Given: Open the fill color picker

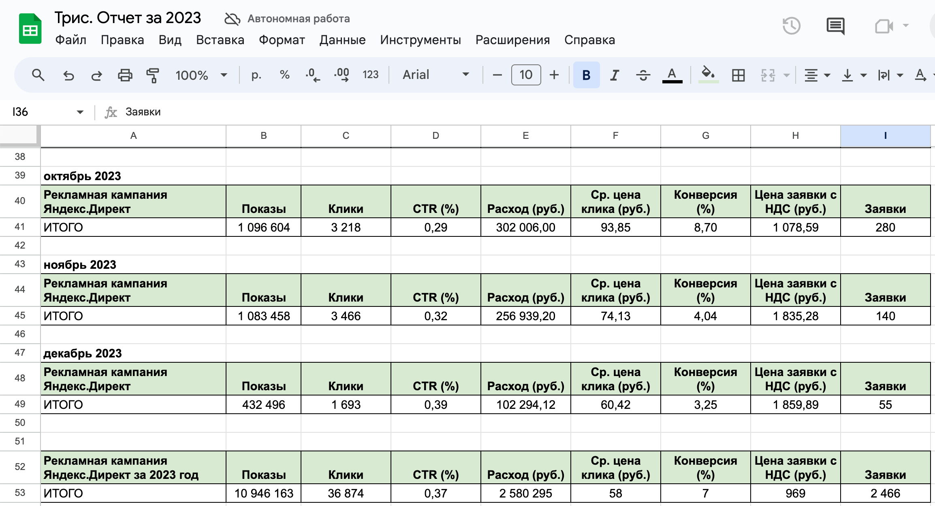Looking at the screenshot, I should click(x=708, y=75).
